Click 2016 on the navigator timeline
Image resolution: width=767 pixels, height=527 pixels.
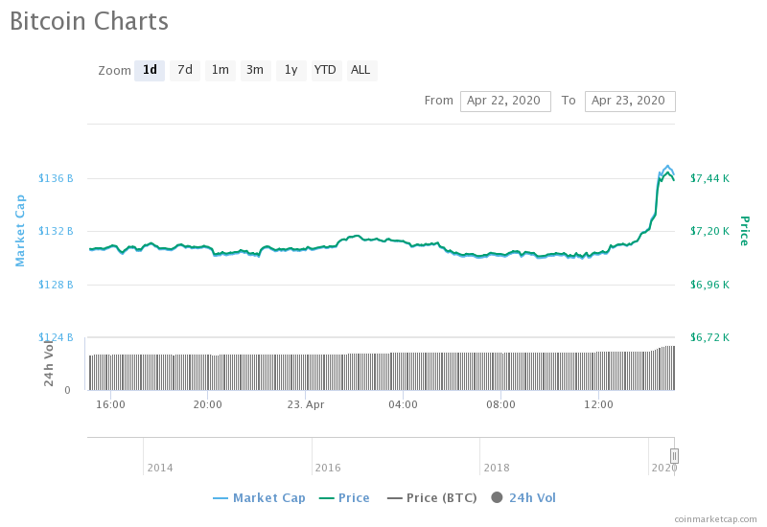point(328,468)
